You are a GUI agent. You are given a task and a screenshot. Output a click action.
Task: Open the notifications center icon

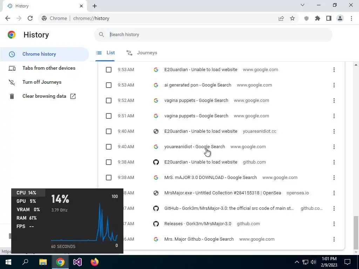pyautogui.click(x=347, y=262)
